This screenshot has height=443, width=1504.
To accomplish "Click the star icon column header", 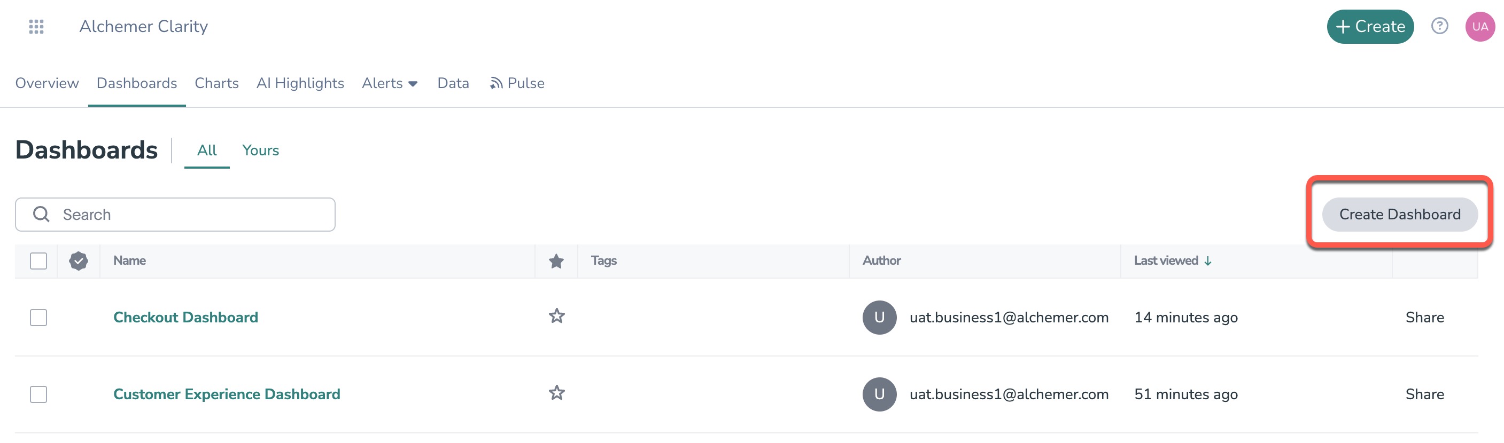I will click(556, 261).
